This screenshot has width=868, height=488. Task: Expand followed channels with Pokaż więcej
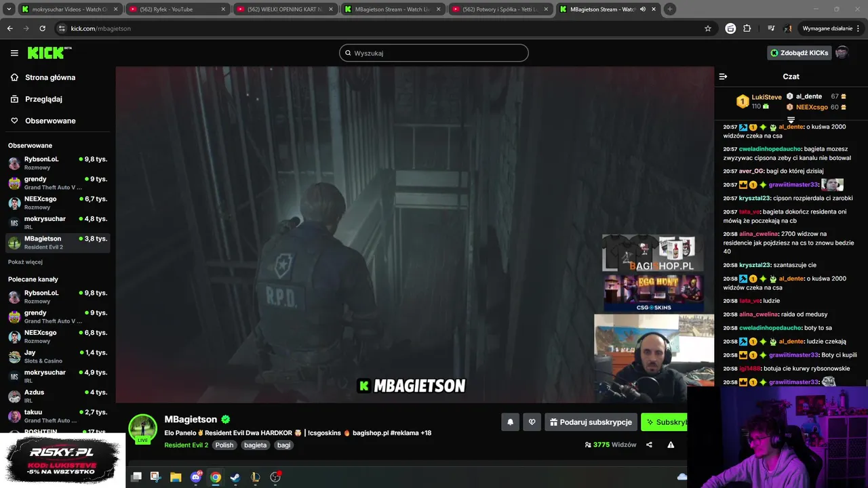(25, 262)
